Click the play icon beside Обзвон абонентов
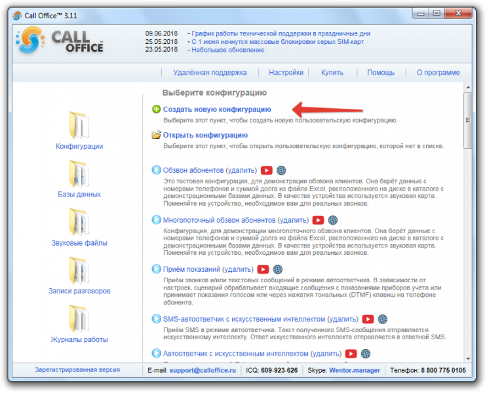The height and width of the screenshot is (393, 487). coord(156,170)
